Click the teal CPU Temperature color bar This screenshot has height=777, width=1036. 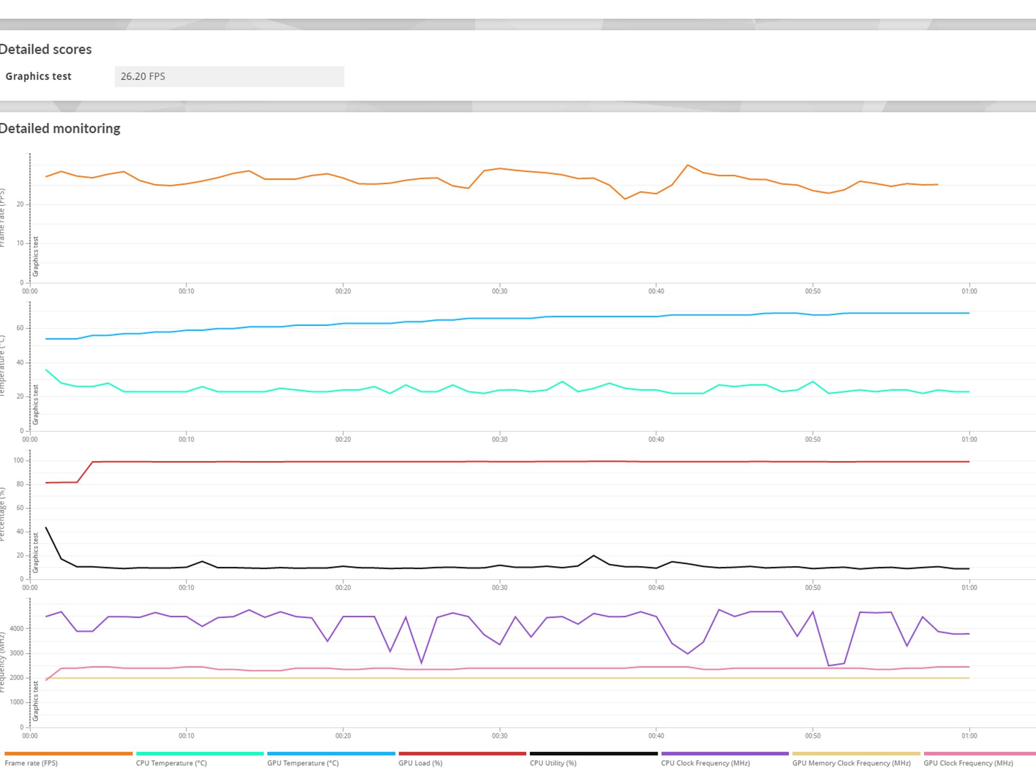tap(200, 754)
